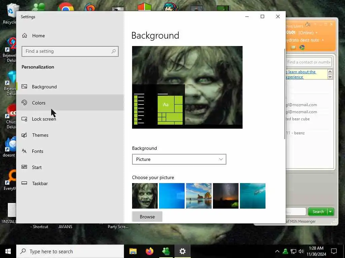Click the green Messenger tray icon
The width and height of the screenshot is (345, 258).
pos(285,251)
